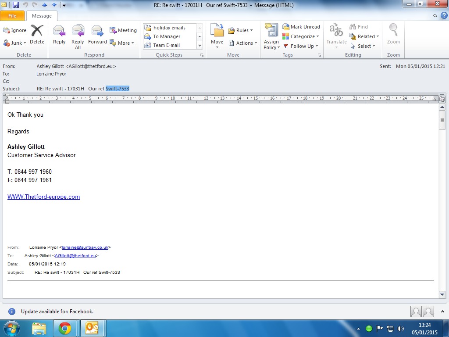Screen dimensions: 449x337
Task: Select the Message ribbon tab
Action: 42,16
